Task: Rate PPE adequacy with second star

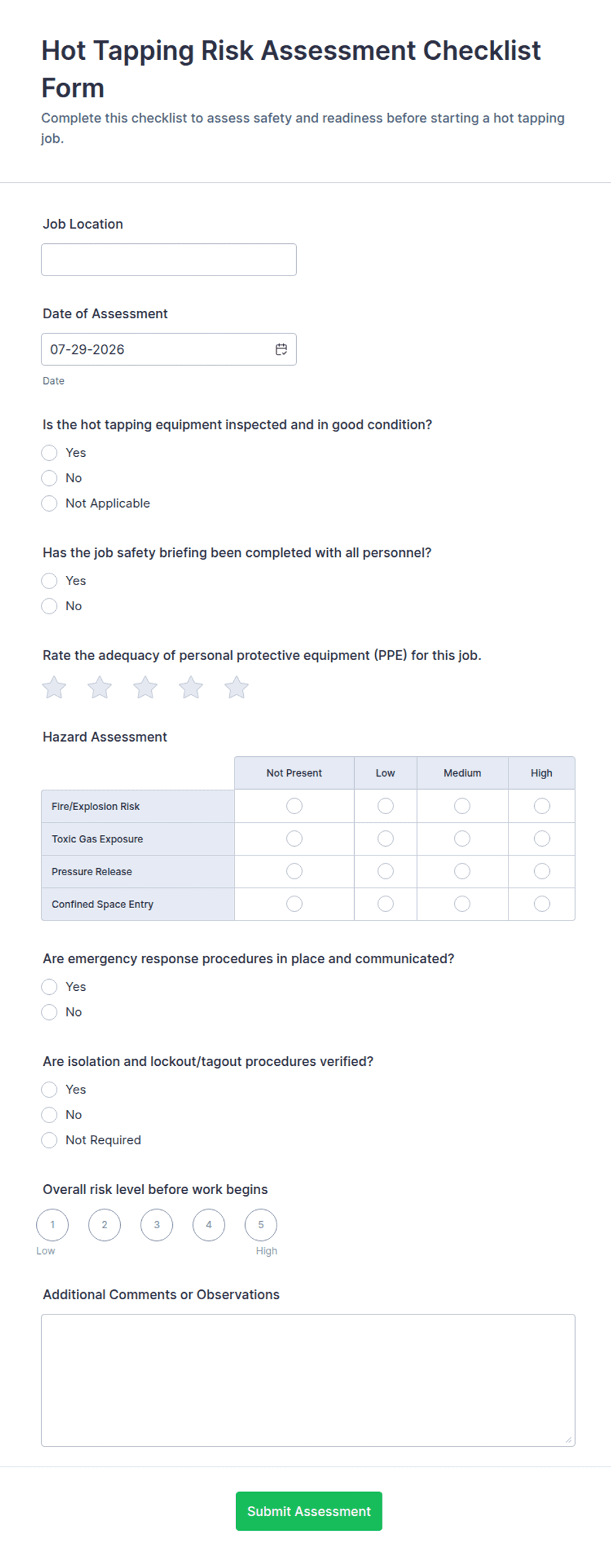Action: pos(100,688)
